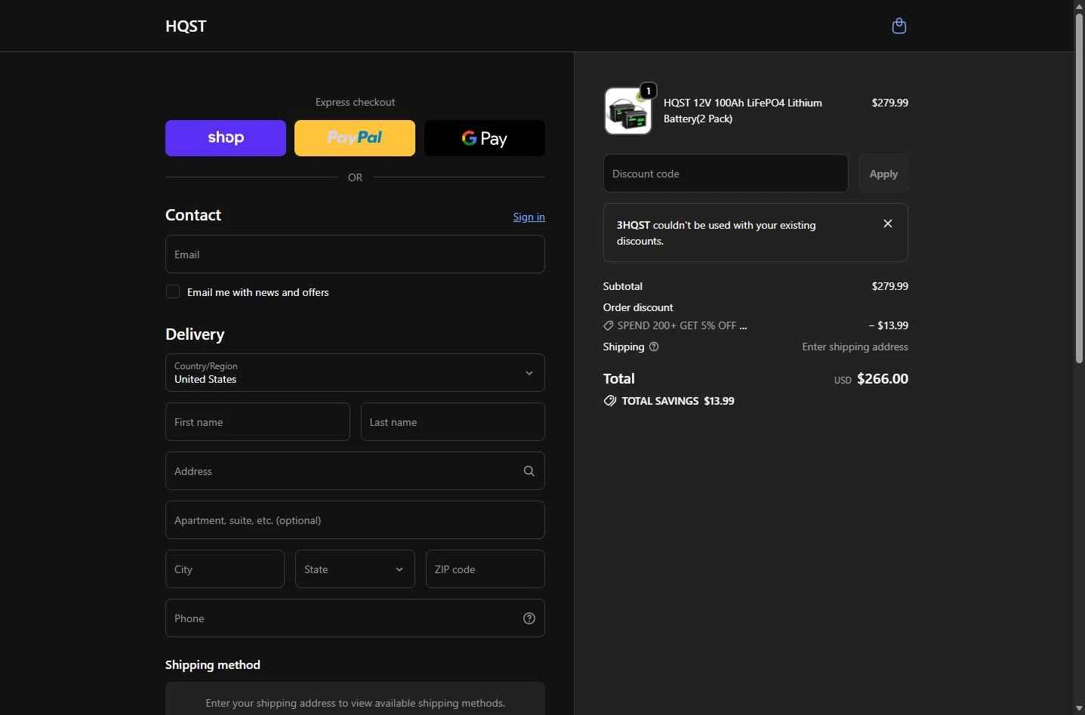Click the TOTAL SAVINGS $13.99 text
Viewport: 1085px width, 715px height.
[x=678, y=401]
